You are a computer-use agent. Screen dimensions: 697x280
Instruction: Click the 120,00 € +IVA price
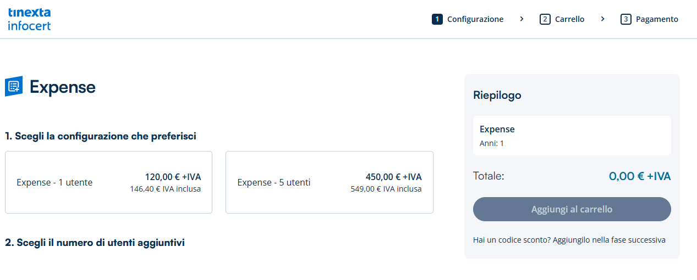pos(173,177)
